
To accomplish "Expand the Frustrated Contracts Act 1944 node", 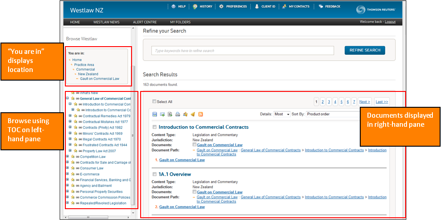I will (x=70, y=145).
